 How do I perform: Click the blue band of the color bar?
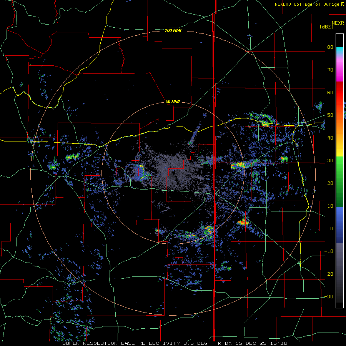(339, 225)
